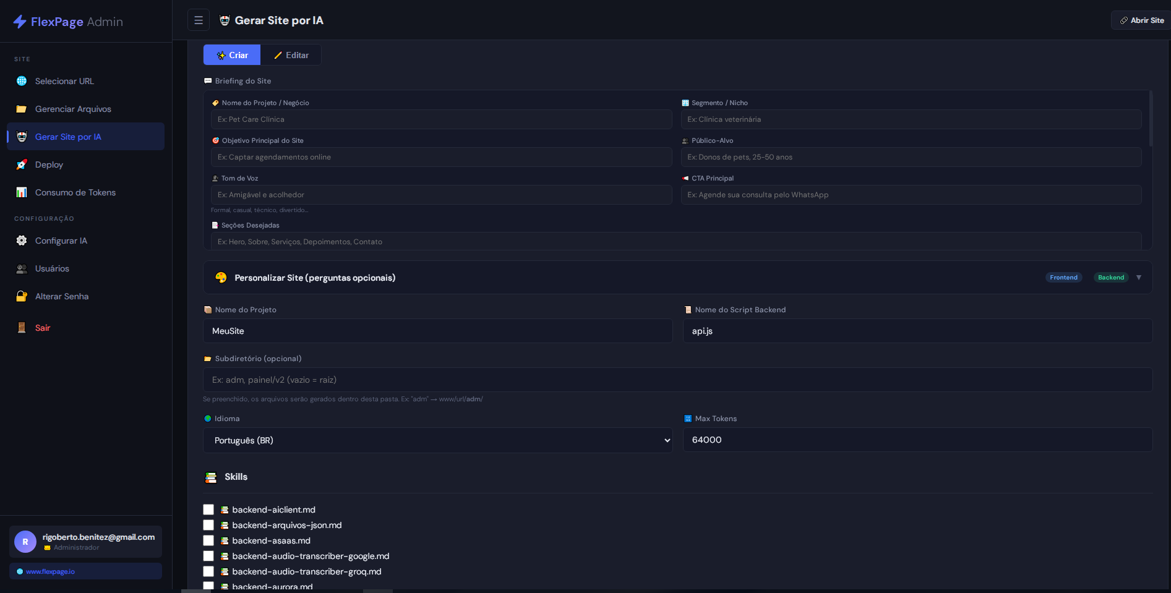Click the Max Tokens input field

[917, 440]
